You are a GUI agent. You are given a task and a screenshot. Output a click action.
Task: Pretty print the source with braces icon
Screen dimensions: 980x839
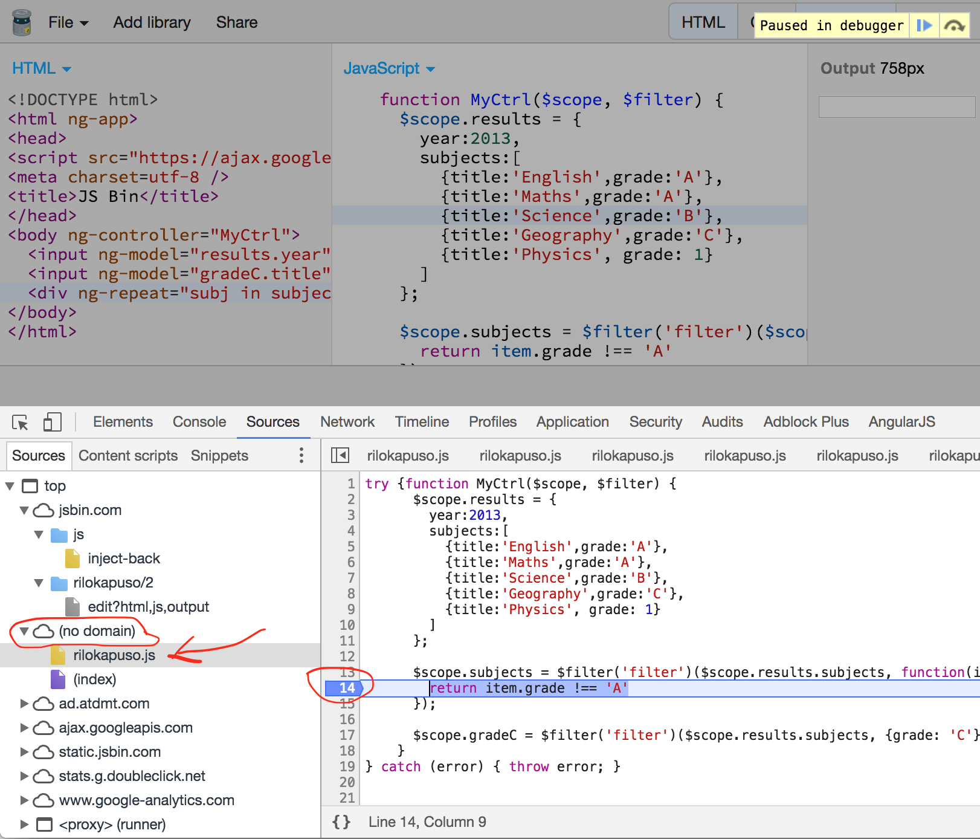pos(341,822)
